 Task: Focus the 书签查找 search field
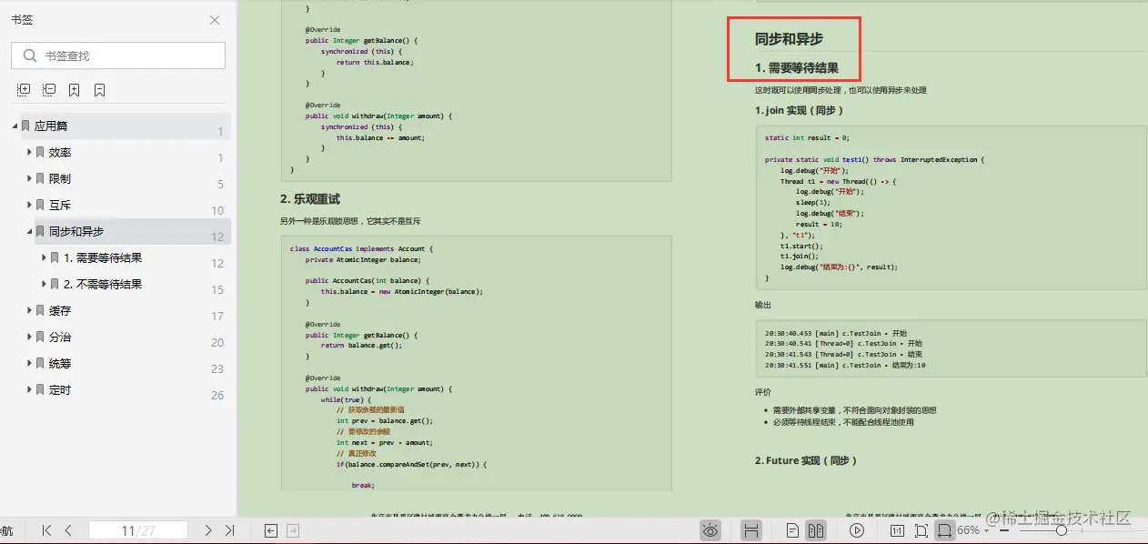tap(118, 55)
